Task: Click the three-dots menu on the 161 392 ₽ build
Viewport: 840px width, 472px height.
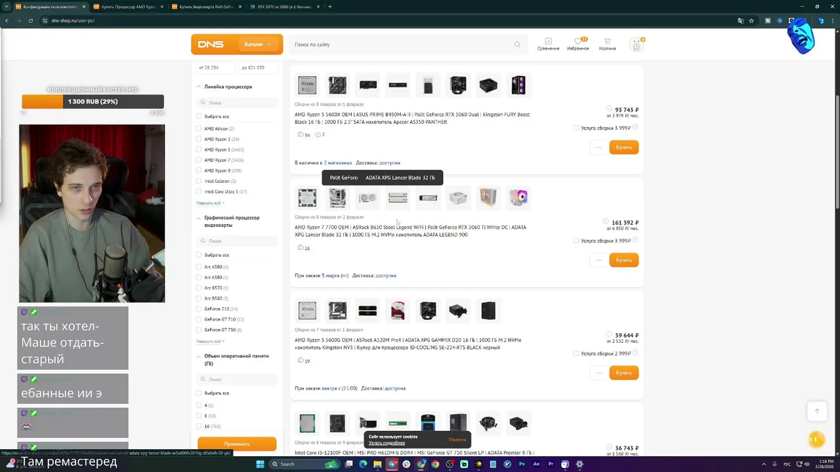Action: 598,260
